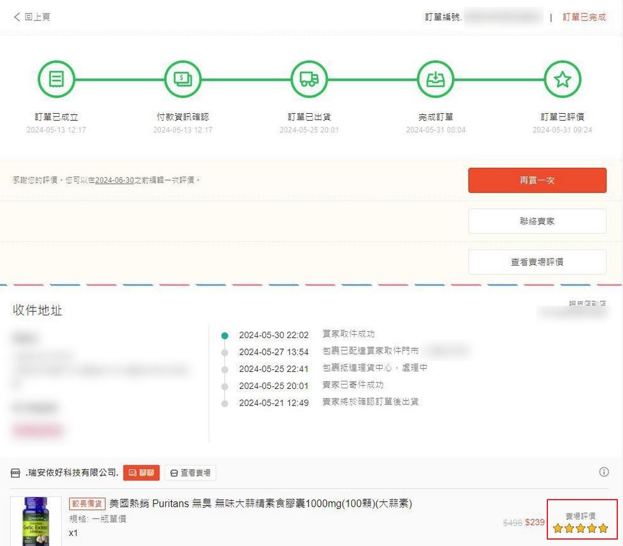Open 查看賣場評價 shop rating button

pos(537,262)
